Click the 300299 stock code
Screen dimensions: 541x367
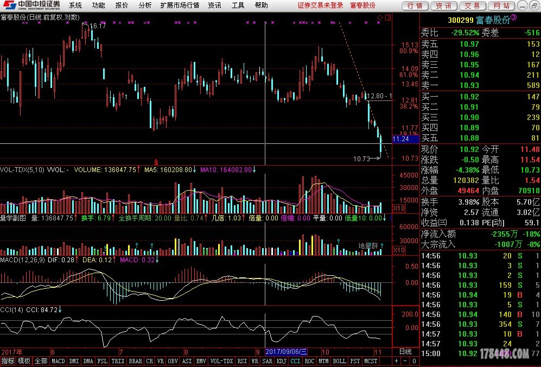click(461, 20)
